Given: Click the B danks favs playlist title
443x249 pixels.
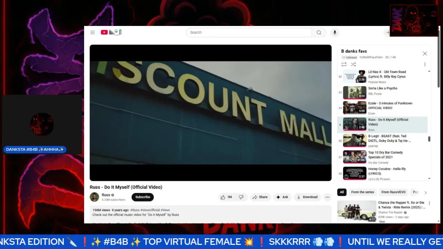Looking at the screenshot, I should pyautogui.click(x=354, y=51).
